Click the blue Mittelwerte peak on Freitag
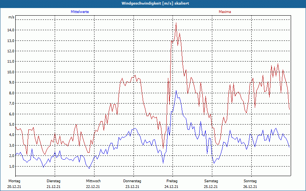Image resolution: width=306 pixels, height=191 pixels. point(176,91)
